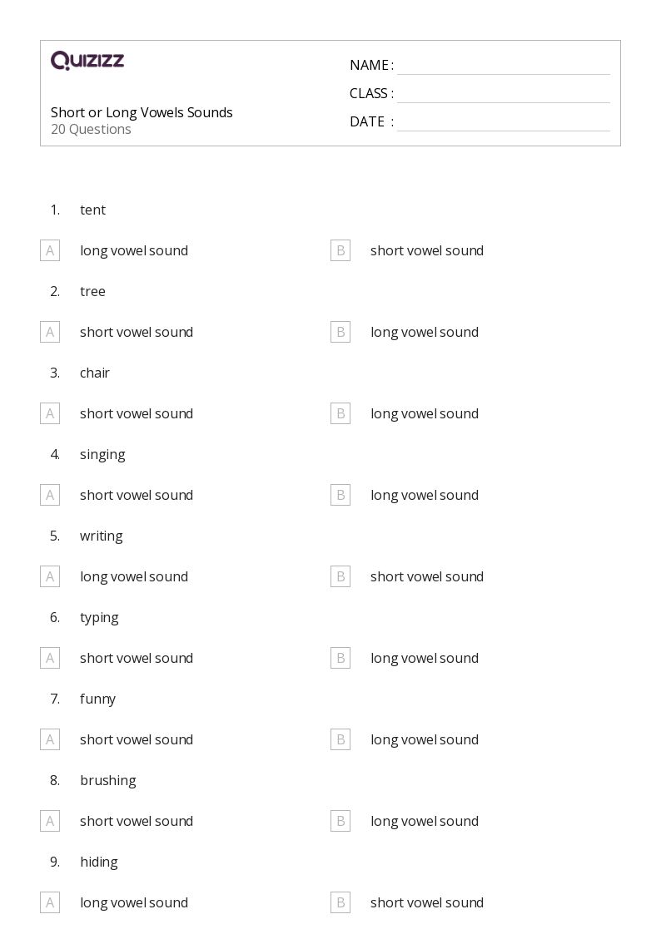Click the Short or Long Vowels Sounds title
This screenshot has height=934, width=661.
pyautogui.click(x=142, y=112)
